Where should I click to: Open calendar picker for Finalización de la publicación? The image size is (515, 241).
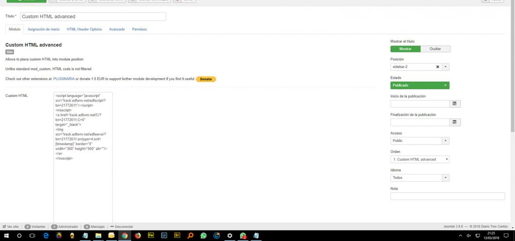click(455, 122)
